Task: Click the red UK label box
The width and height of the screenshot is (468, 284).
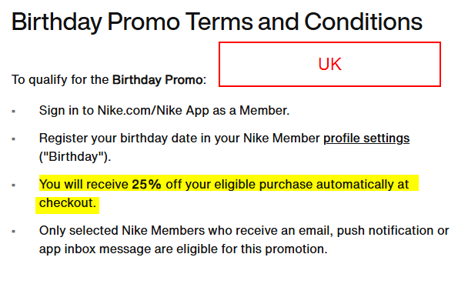Action: [x=329, y=64]
